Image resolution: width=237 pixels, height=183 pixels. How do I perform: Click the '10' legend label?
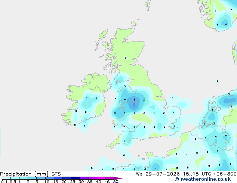[47, 182]
